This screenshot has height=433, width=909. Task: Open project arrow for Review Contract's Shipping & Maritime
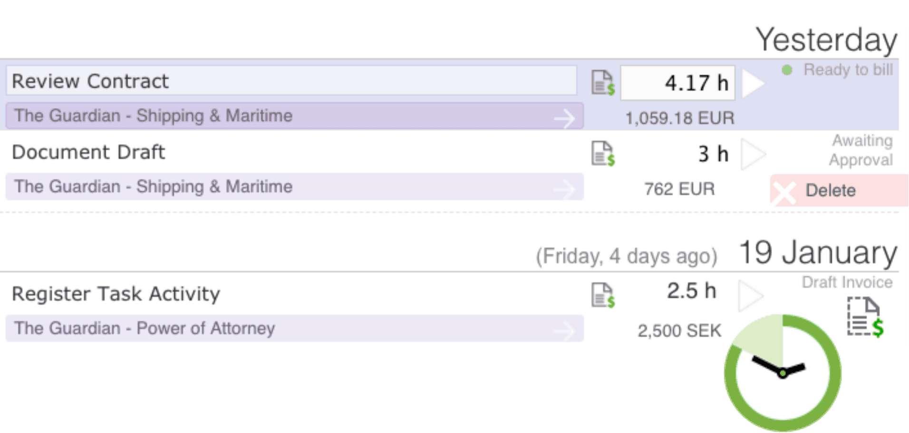point(564,118)
